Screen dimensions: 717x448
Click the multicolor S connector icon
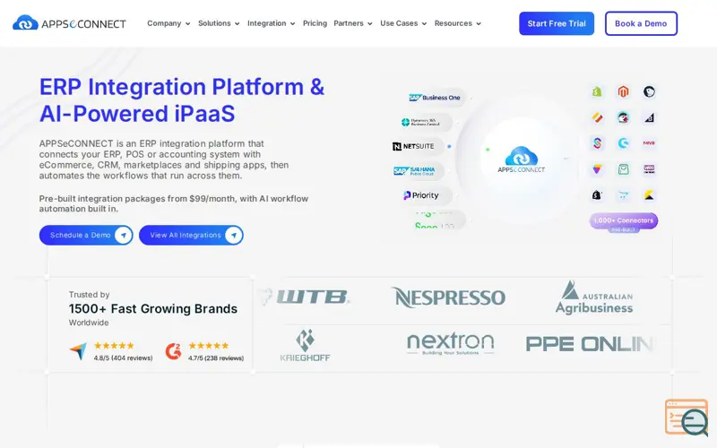click(597, 143)
